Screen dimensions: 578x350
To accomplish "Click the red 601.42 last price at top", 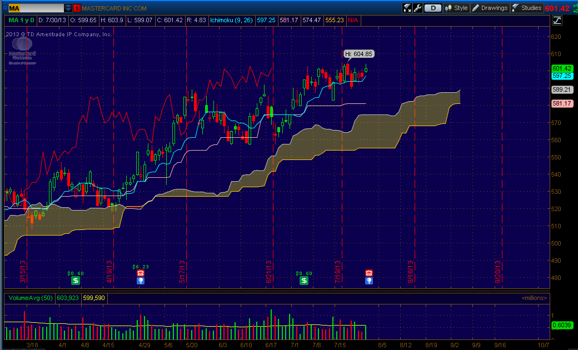I will pyautogui.click(x=557, y=8).
